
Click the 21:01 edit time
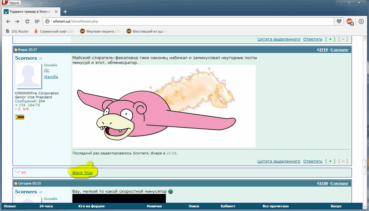(172, 153)
